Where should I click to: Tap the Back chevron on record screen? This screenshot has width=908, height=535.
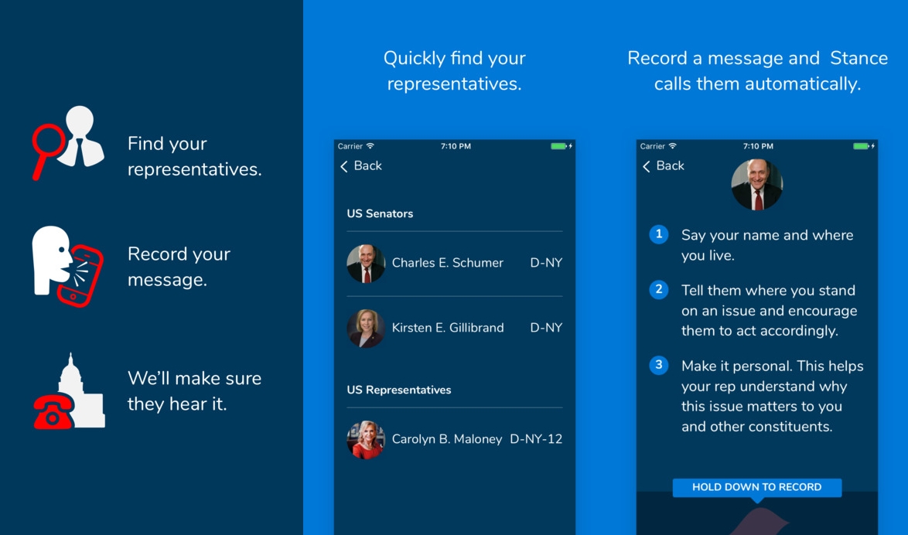(647, 166)
